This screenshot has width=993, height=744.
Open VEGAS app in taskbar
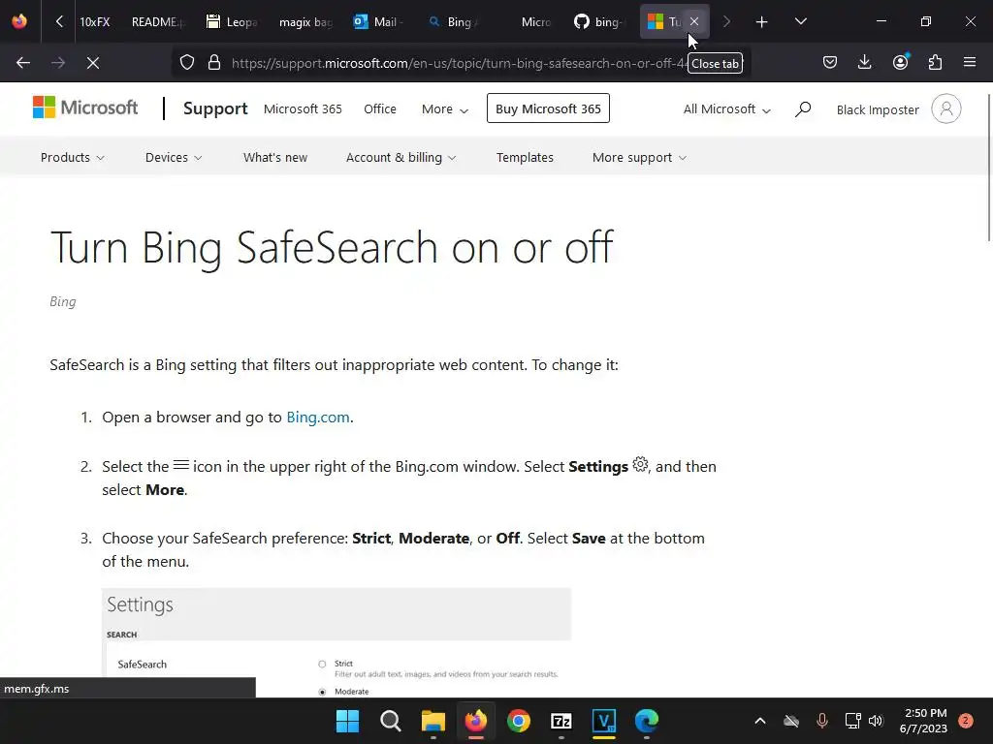point(604,721)
